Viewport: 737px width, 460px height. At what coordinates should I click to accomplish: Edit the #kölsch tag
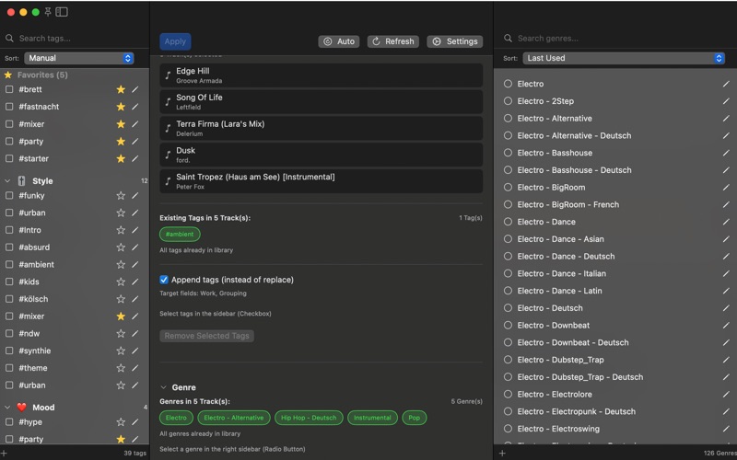135,299
